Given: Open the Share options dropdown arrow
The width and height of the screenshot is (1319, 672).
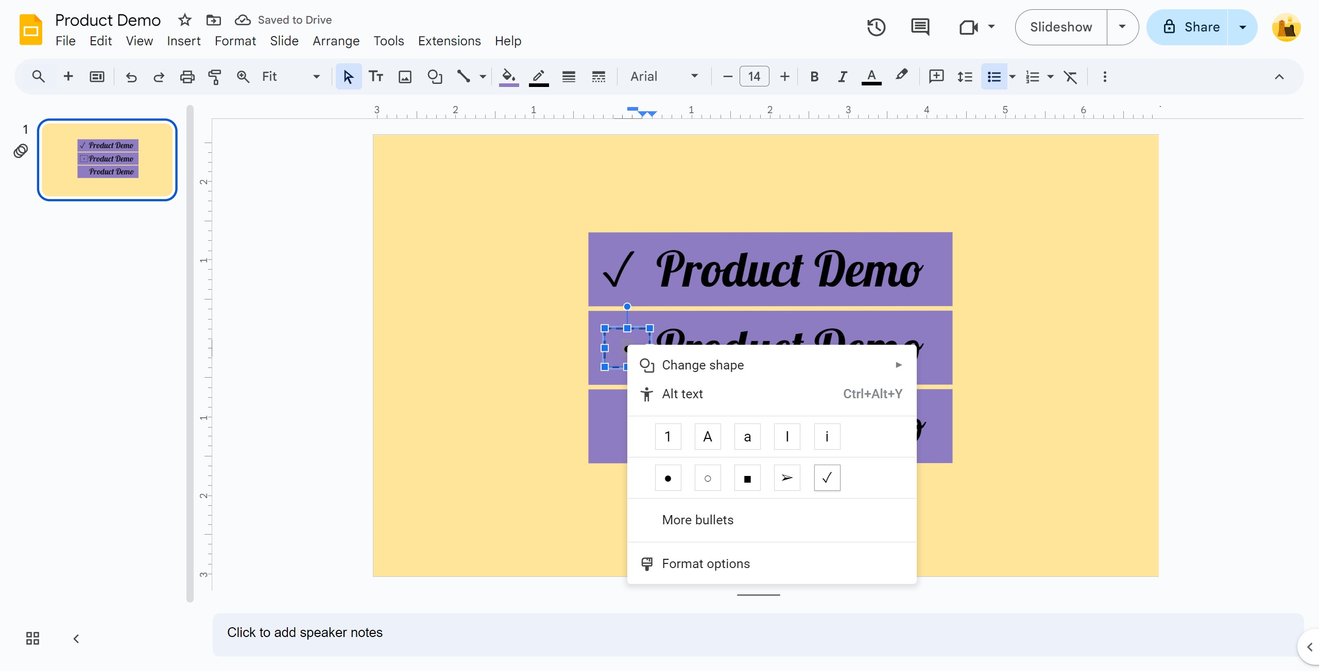Looking at the screenshot, I should point(1243,27).
